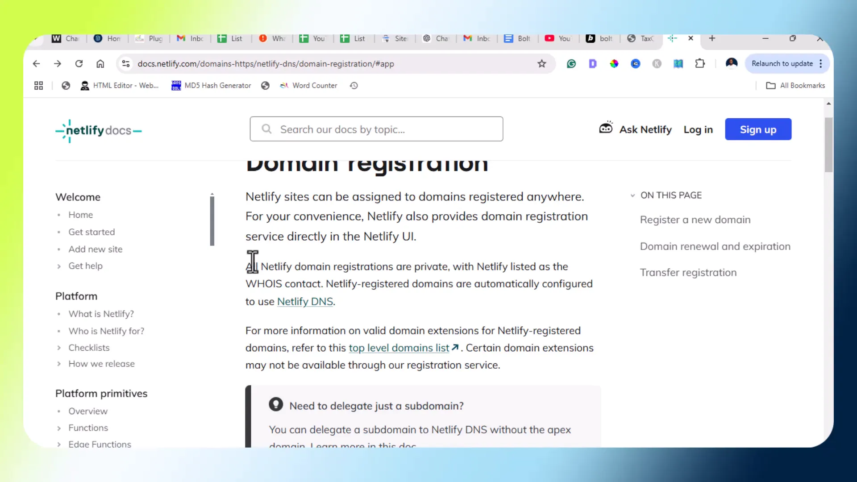Open the history clock bookmark icon
Image resolution: width=857 pixels, height=482 pixels.
(x=354, y=86)
